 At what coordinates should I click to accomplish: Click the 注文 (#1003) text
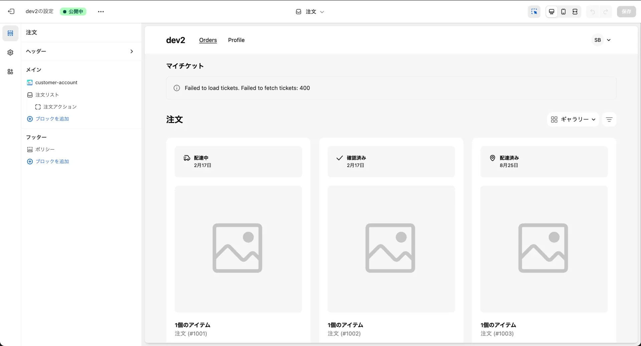[x=497, y=333]
